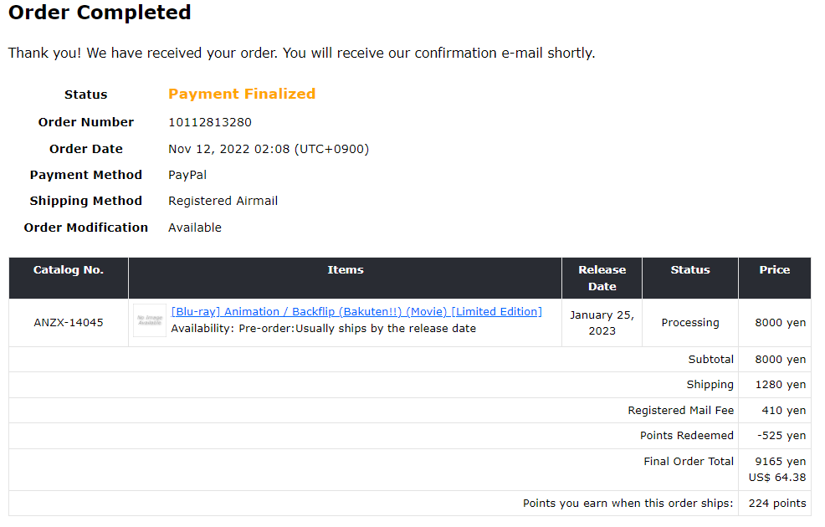Click the 'No Image Available' product thumbnail
The width and height of the screenshot is (825, 527).
(150, 320)
